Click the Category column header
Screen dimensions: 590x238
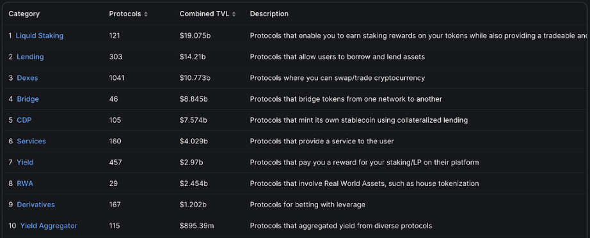click(24, 14)
